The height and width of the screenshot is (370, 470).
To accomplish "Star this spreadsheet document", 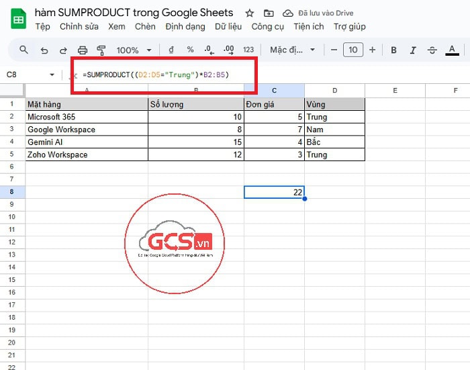I will (250, 13).
